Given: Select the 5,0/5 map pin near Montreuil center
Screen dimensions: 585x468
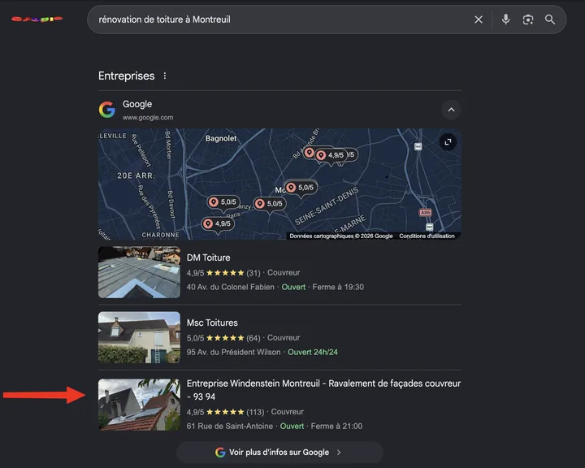Looking at the screenshot, I should tap(301, 188).
